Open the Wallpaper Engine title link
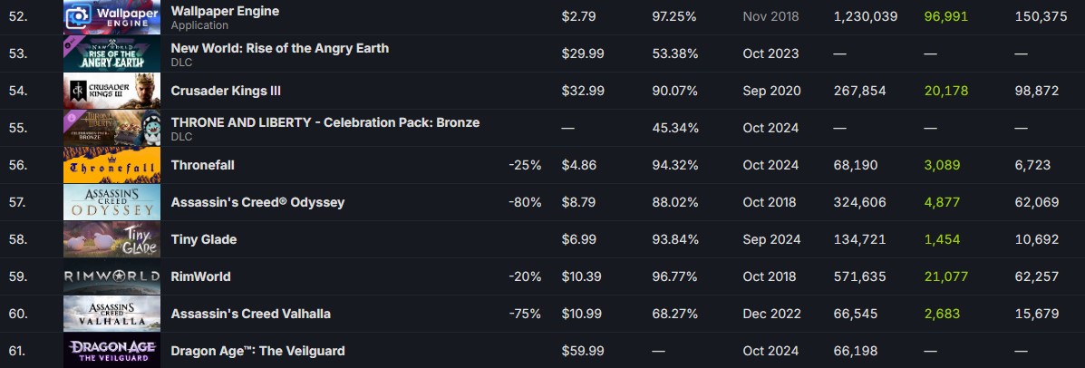1085x368 pixels. 225,11
